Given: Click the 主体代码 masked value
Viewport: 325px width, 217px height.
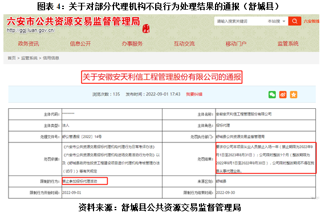Looking at the screenshot, I should [x=68, y=113].
